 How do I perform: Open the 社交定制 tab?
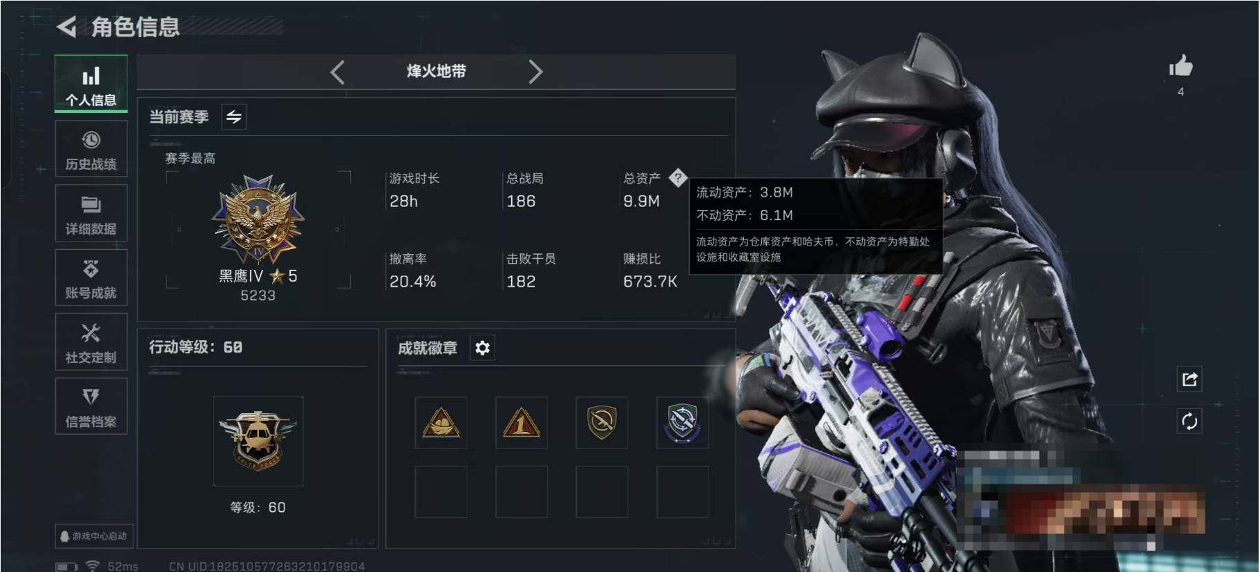pyautogui.click(x=91, y=342)
